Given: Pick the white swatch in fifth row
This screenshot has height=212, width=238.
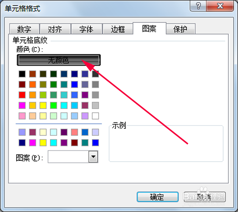Looking at the screenshot, I should [95, 116].
